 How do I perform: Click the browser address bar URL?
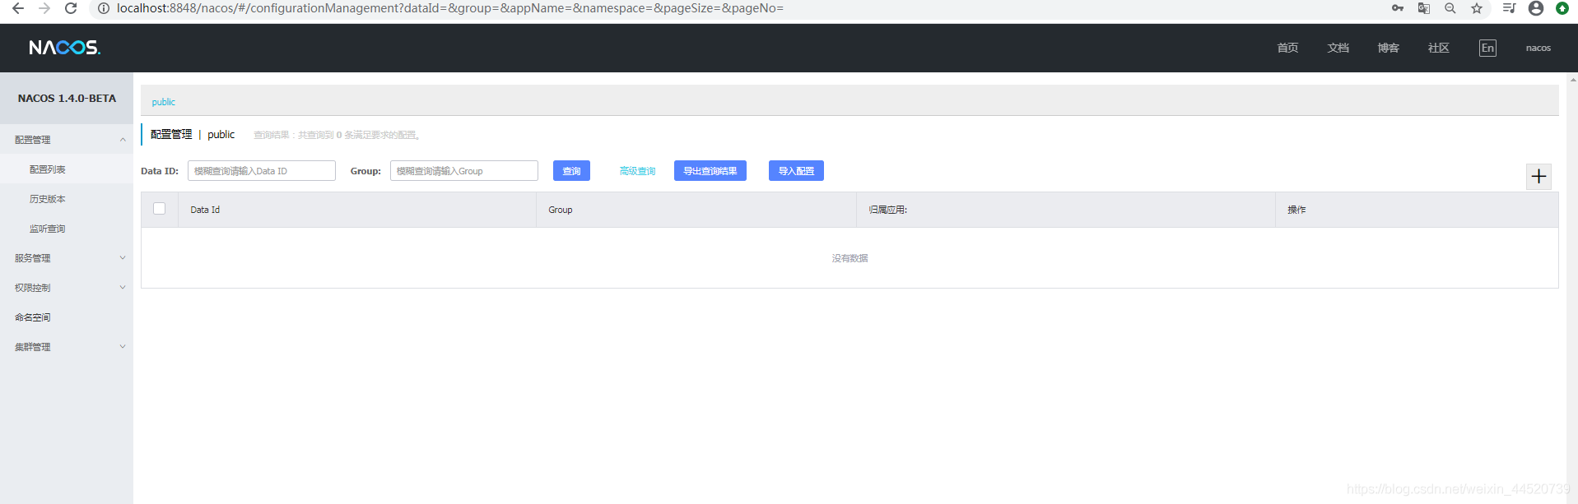[x=450, y=8]
